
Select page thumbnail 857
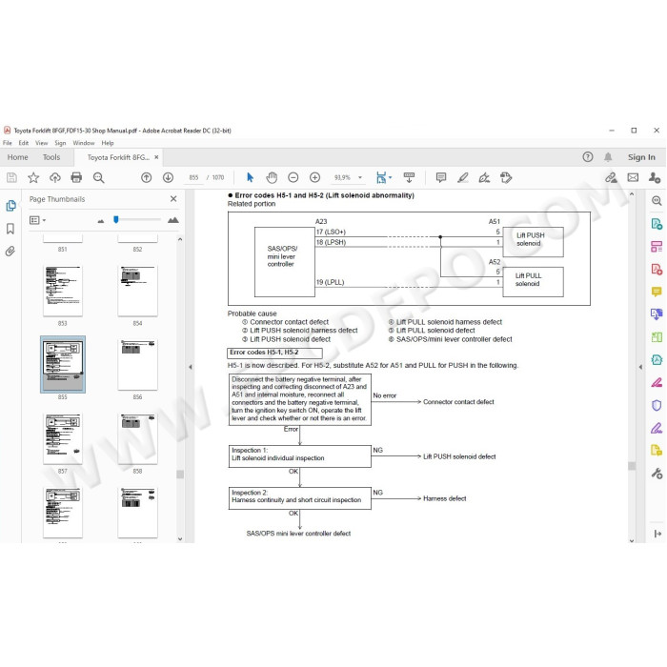63,438
